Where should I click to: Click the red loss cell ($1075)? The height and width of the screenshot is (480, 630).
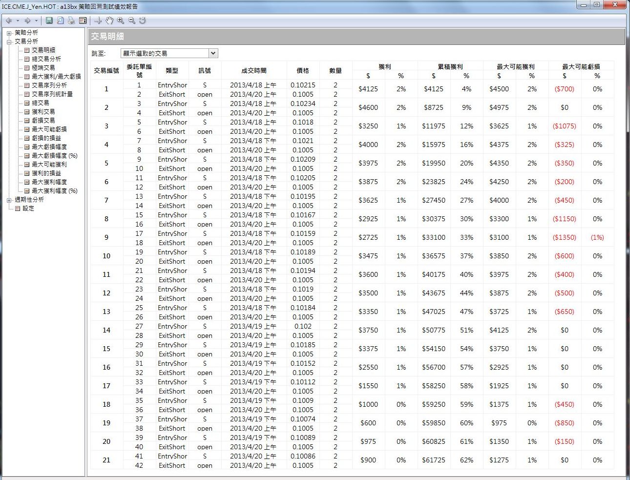[x=565, y=126]
